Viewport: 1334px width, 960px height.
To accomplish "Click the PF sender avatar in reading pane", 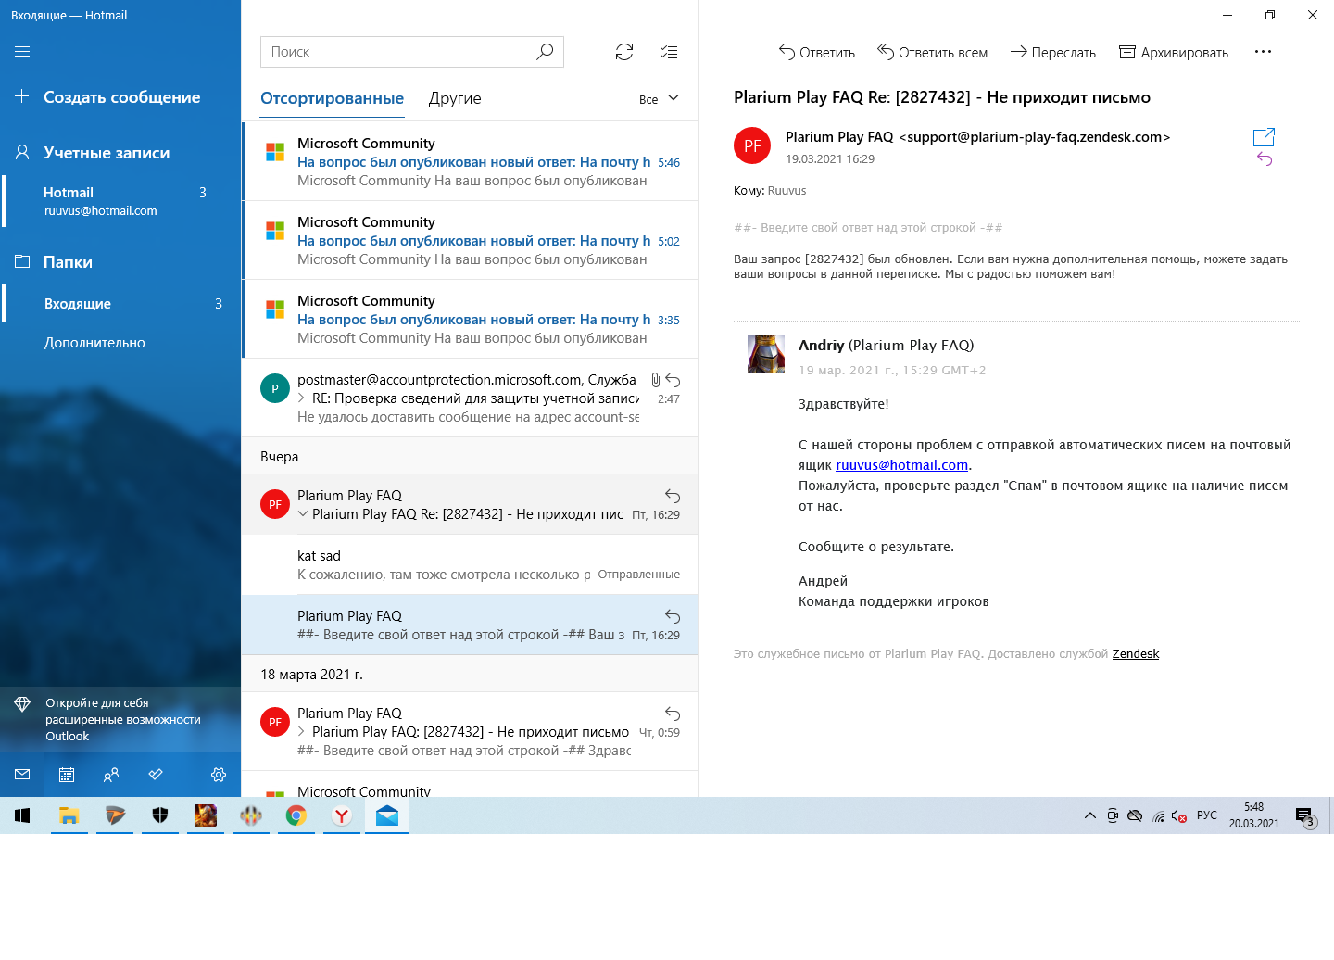I will (x=752, y=145).
